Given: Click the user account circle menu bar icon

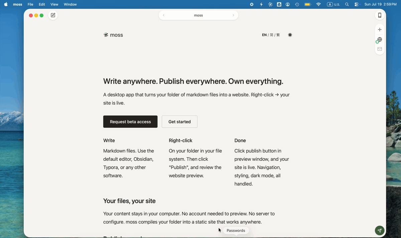Looking at the screenshot, I should pos(288,4).
